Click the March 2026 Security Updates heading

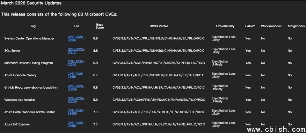click(31, 3)
